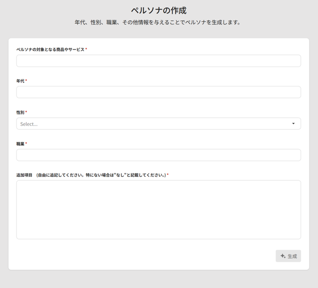Click the sparkle icon on the 生成 button

[x=283, y=256]
